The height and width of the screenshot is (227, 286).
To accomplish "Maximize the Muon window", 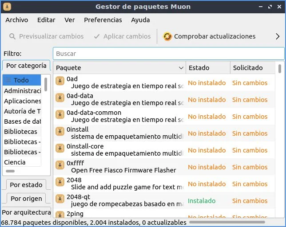I will (x=270, y=7).
